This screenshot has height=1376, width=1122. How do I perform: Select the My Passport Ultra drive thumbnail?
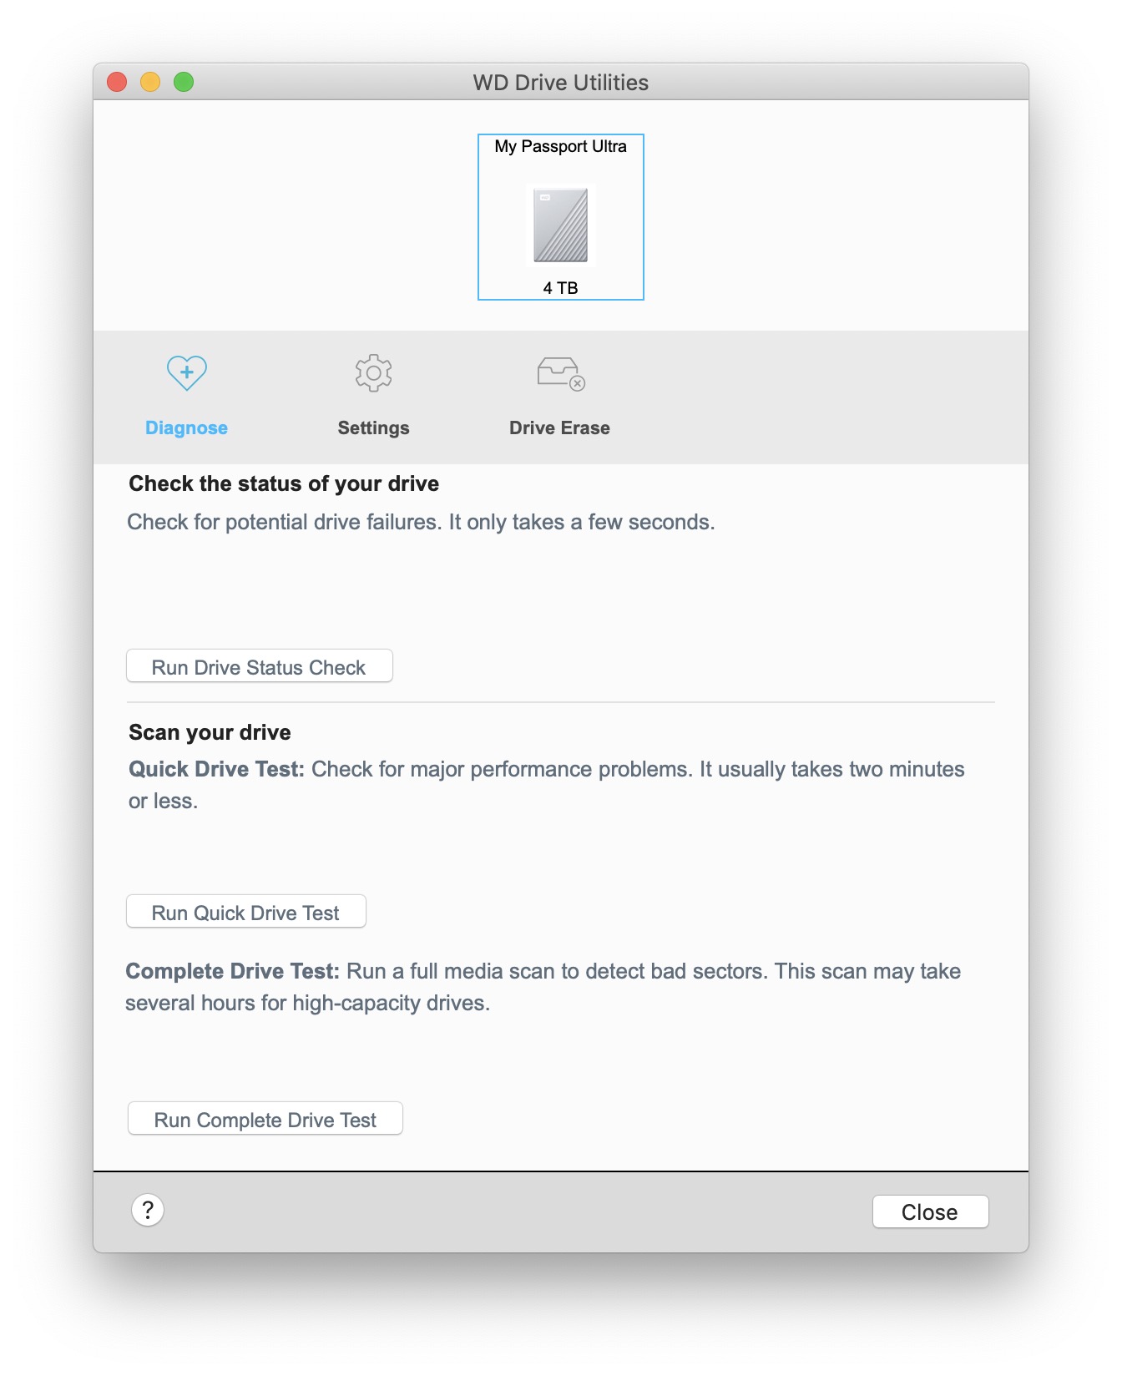coord(561,217)
